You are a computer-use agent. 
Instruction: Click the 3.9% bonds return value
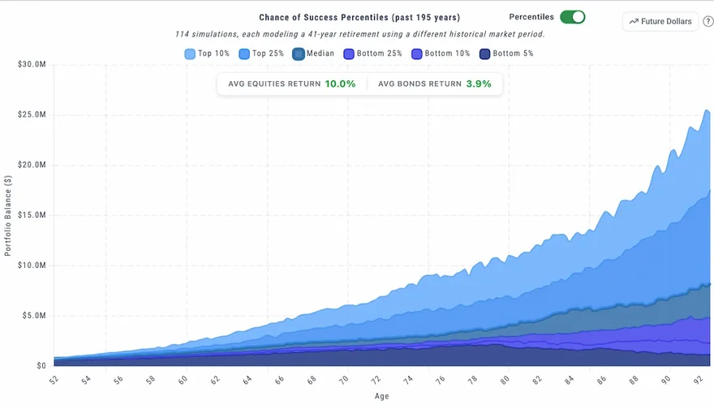pos(479,83)
